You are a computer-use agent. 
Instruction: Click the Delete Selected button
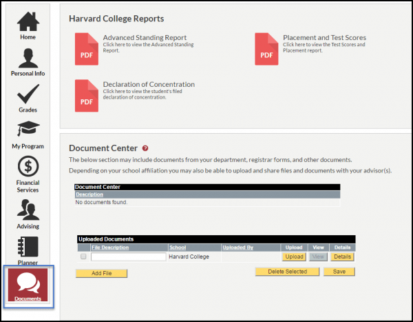pyautogui.click(x=286, y=272)
